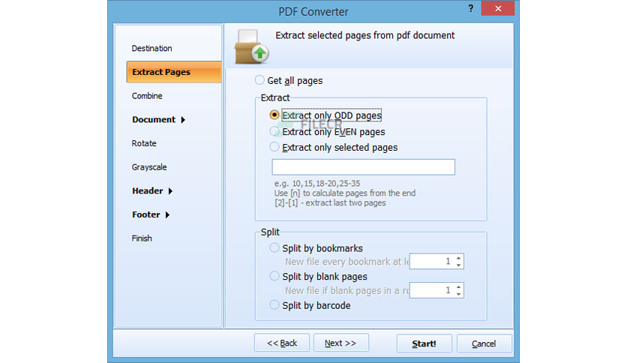Viewport: 627px width, 363px height.
Task: Decrease the blank pages in a row spinner
Action: pyautogui.click(x=459, y=294)
